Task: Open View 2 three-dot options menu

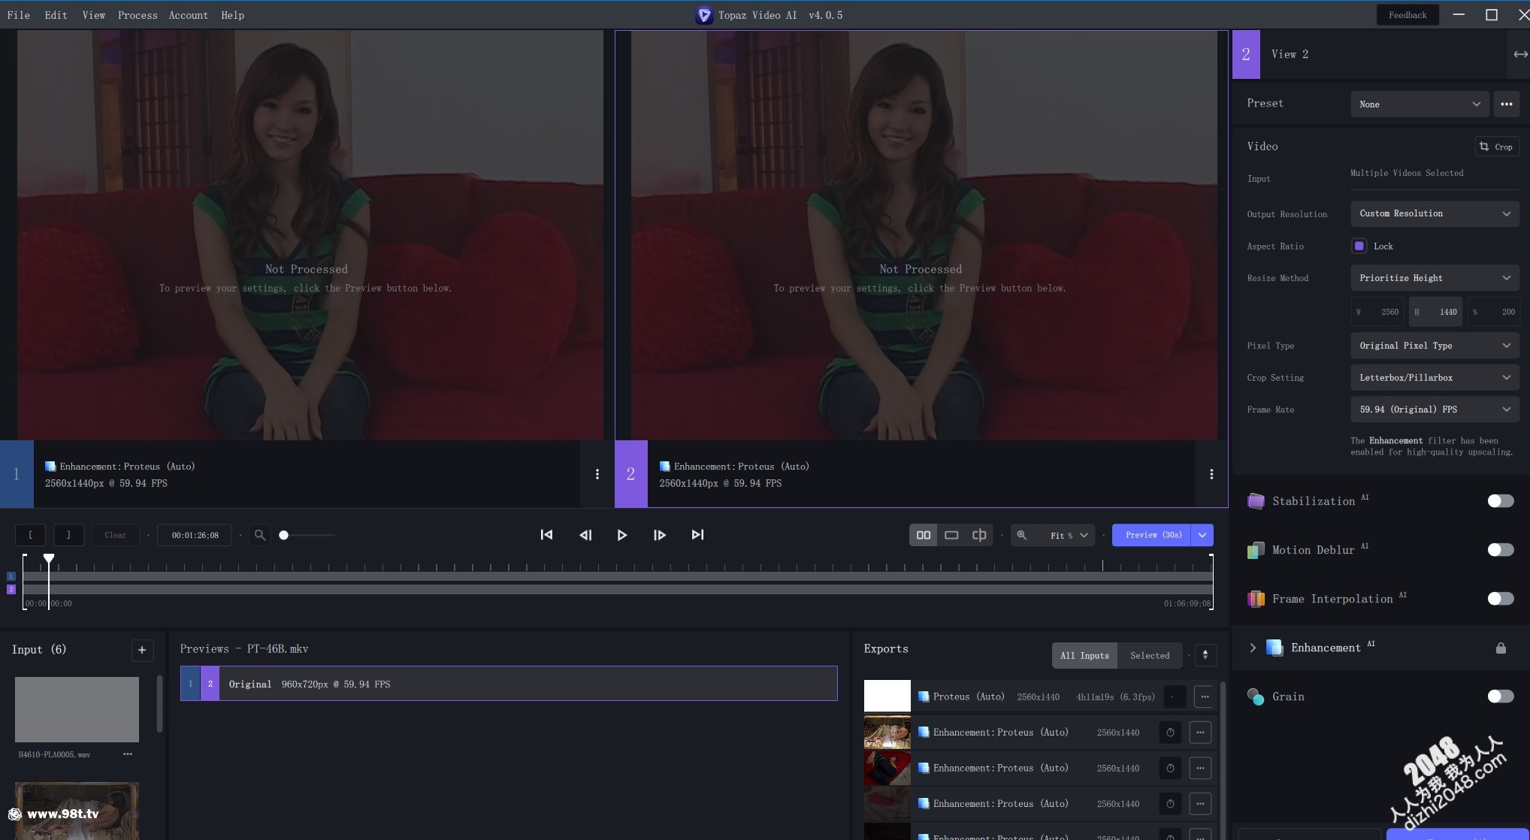Action: pyautogui.click(x=1211, y=474)
